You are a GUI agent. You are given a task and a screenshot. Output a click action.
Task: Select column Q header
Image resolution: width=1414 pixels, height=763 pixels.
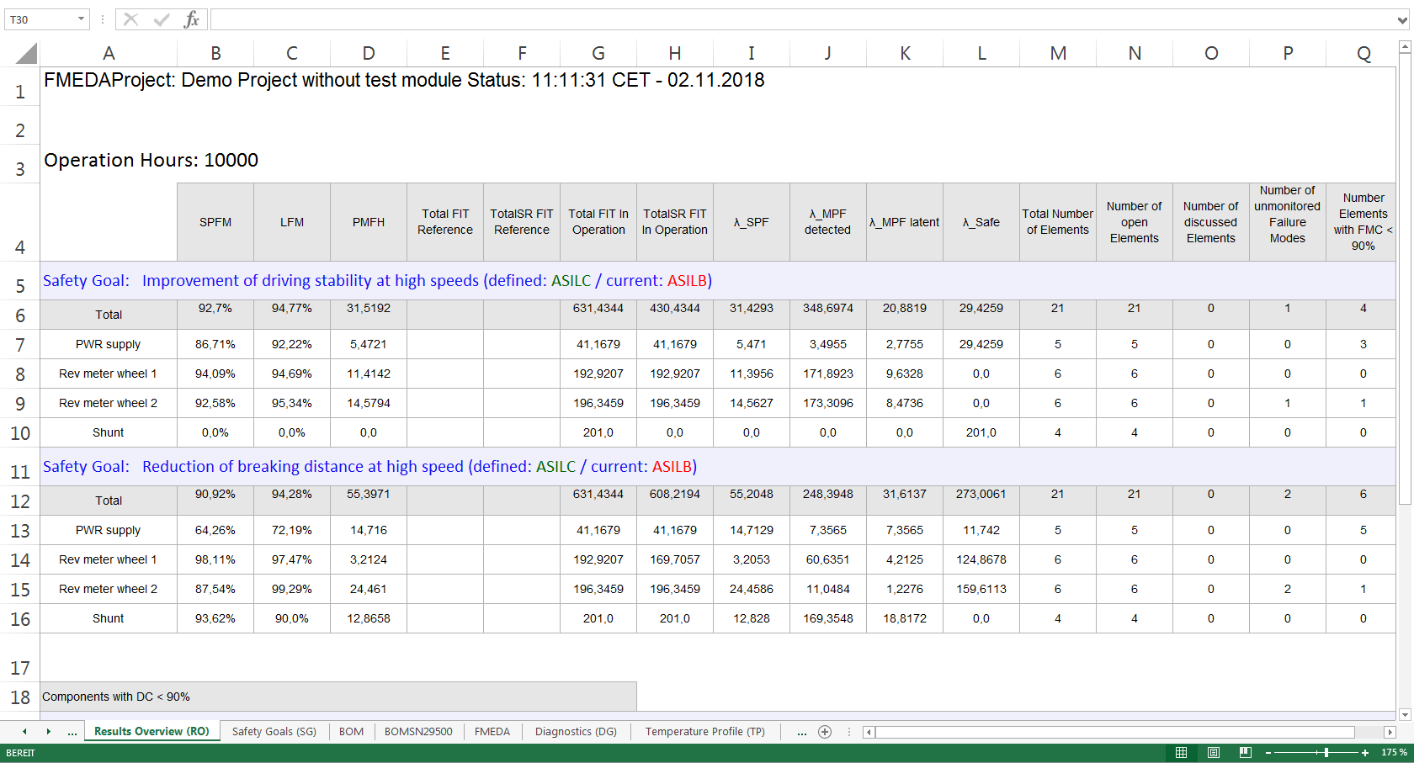[1363, 54]
